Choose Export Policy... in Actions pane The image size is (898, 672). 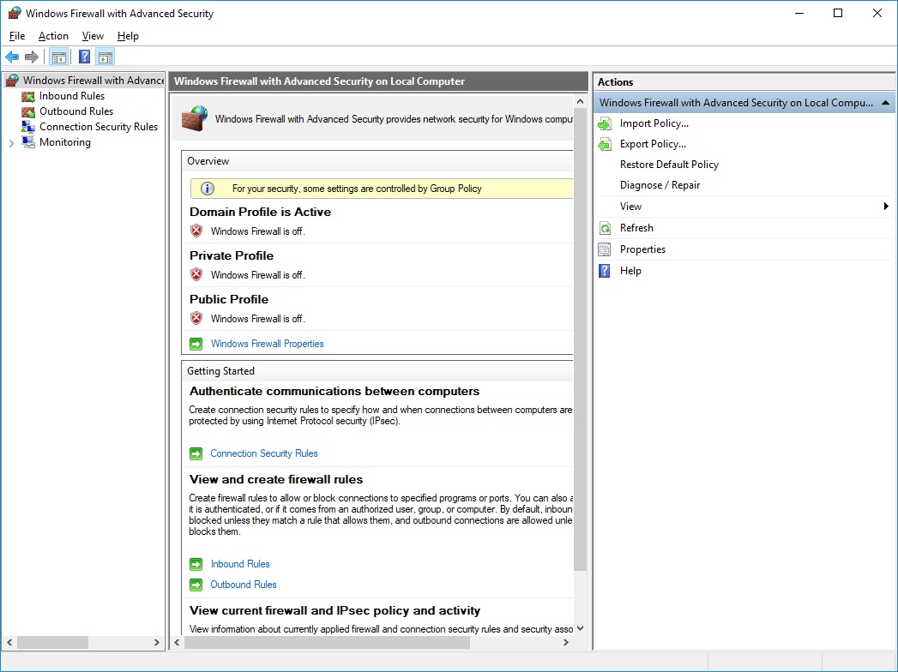click(x=653, y=144)
